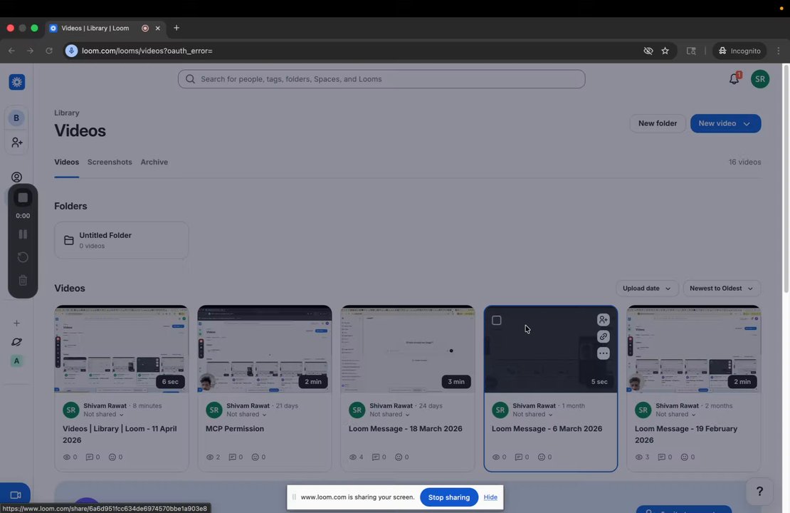Reload the page in browser
Image resolution: width=790 pixels, height=513 pixels.
[x=49, y=51]
